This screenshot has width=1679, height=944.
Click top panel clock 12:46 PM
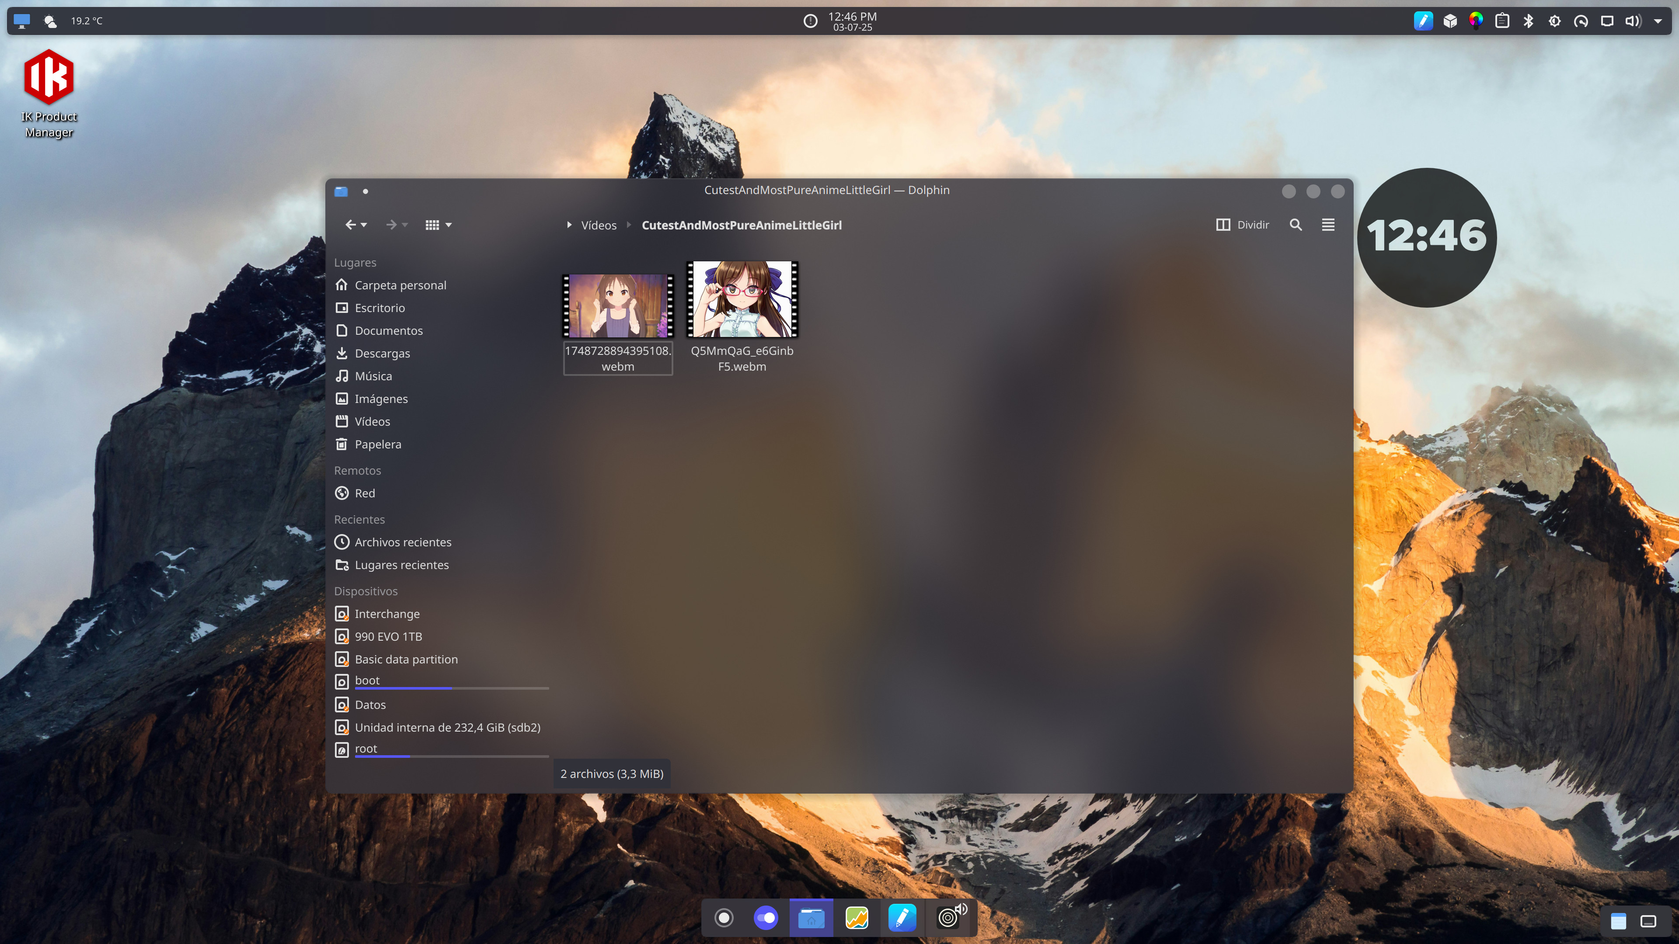tap(853, 21)
